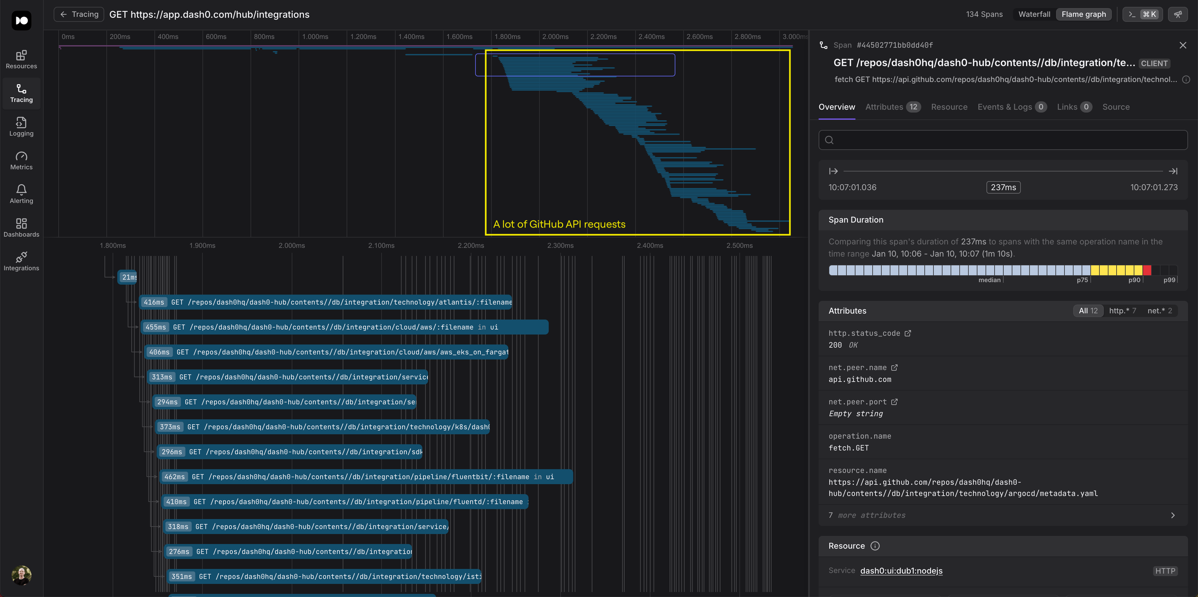Jump to span end arrow

coord(1173,171)
